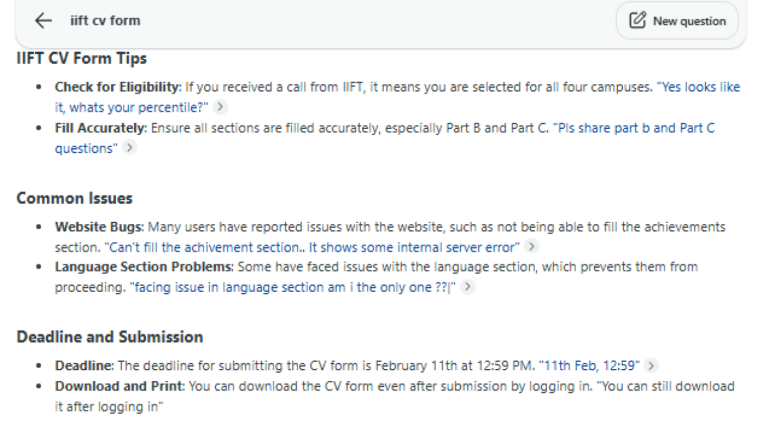This screenshot has height=431, width=767.
Task: Click the bold "Website Bugs" label
Action: coord(99,227)
